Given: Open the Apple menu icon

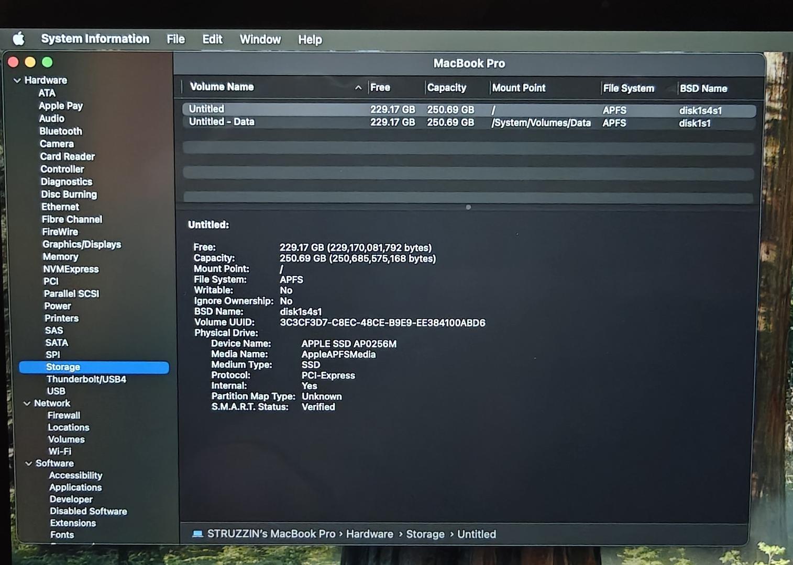Looking at the screenshot, I should click(x=19, y=39).
